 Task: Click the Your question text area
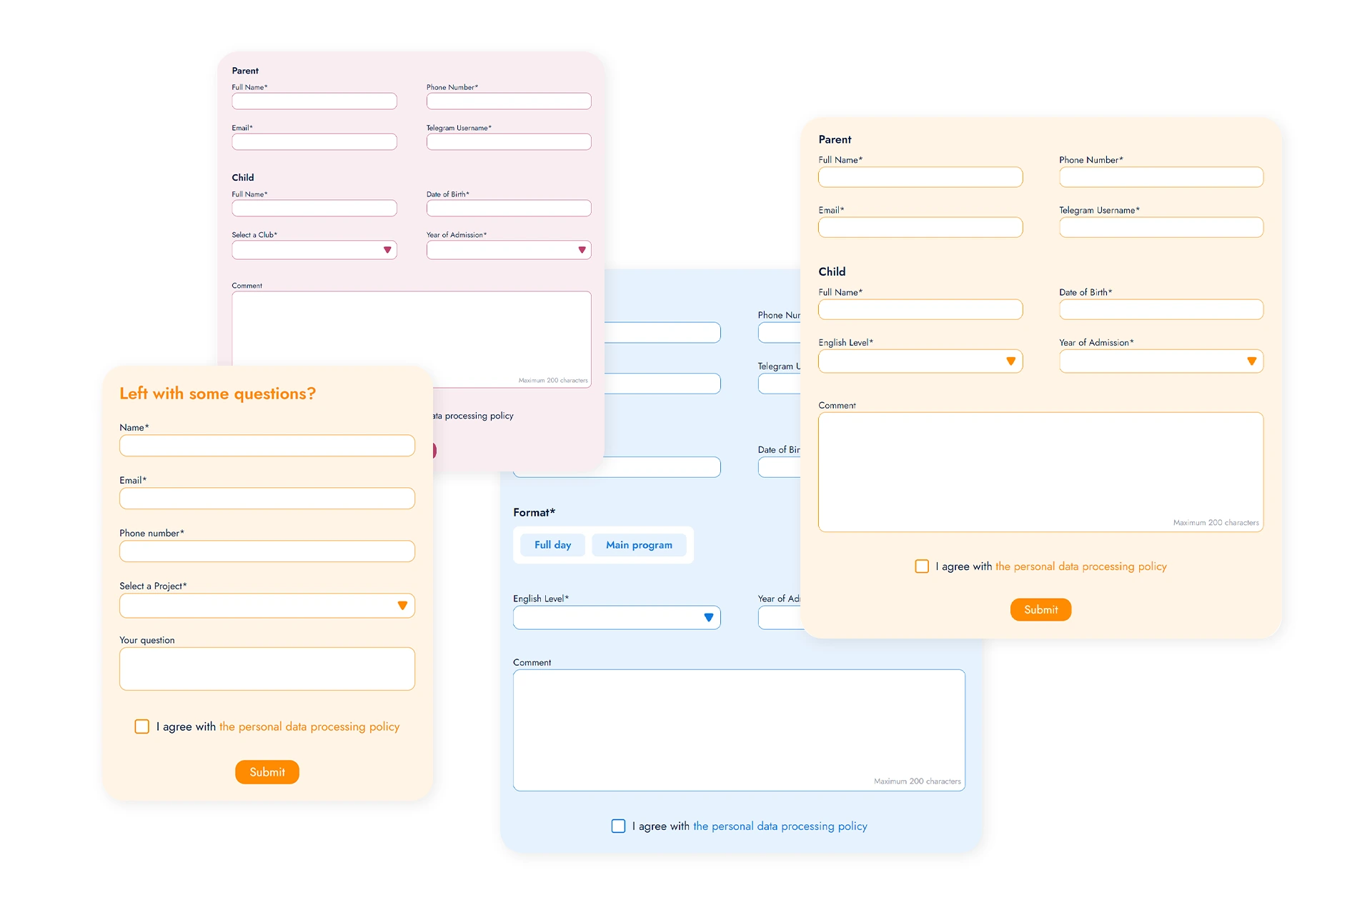pyautogui.click(x=267, y=669)
